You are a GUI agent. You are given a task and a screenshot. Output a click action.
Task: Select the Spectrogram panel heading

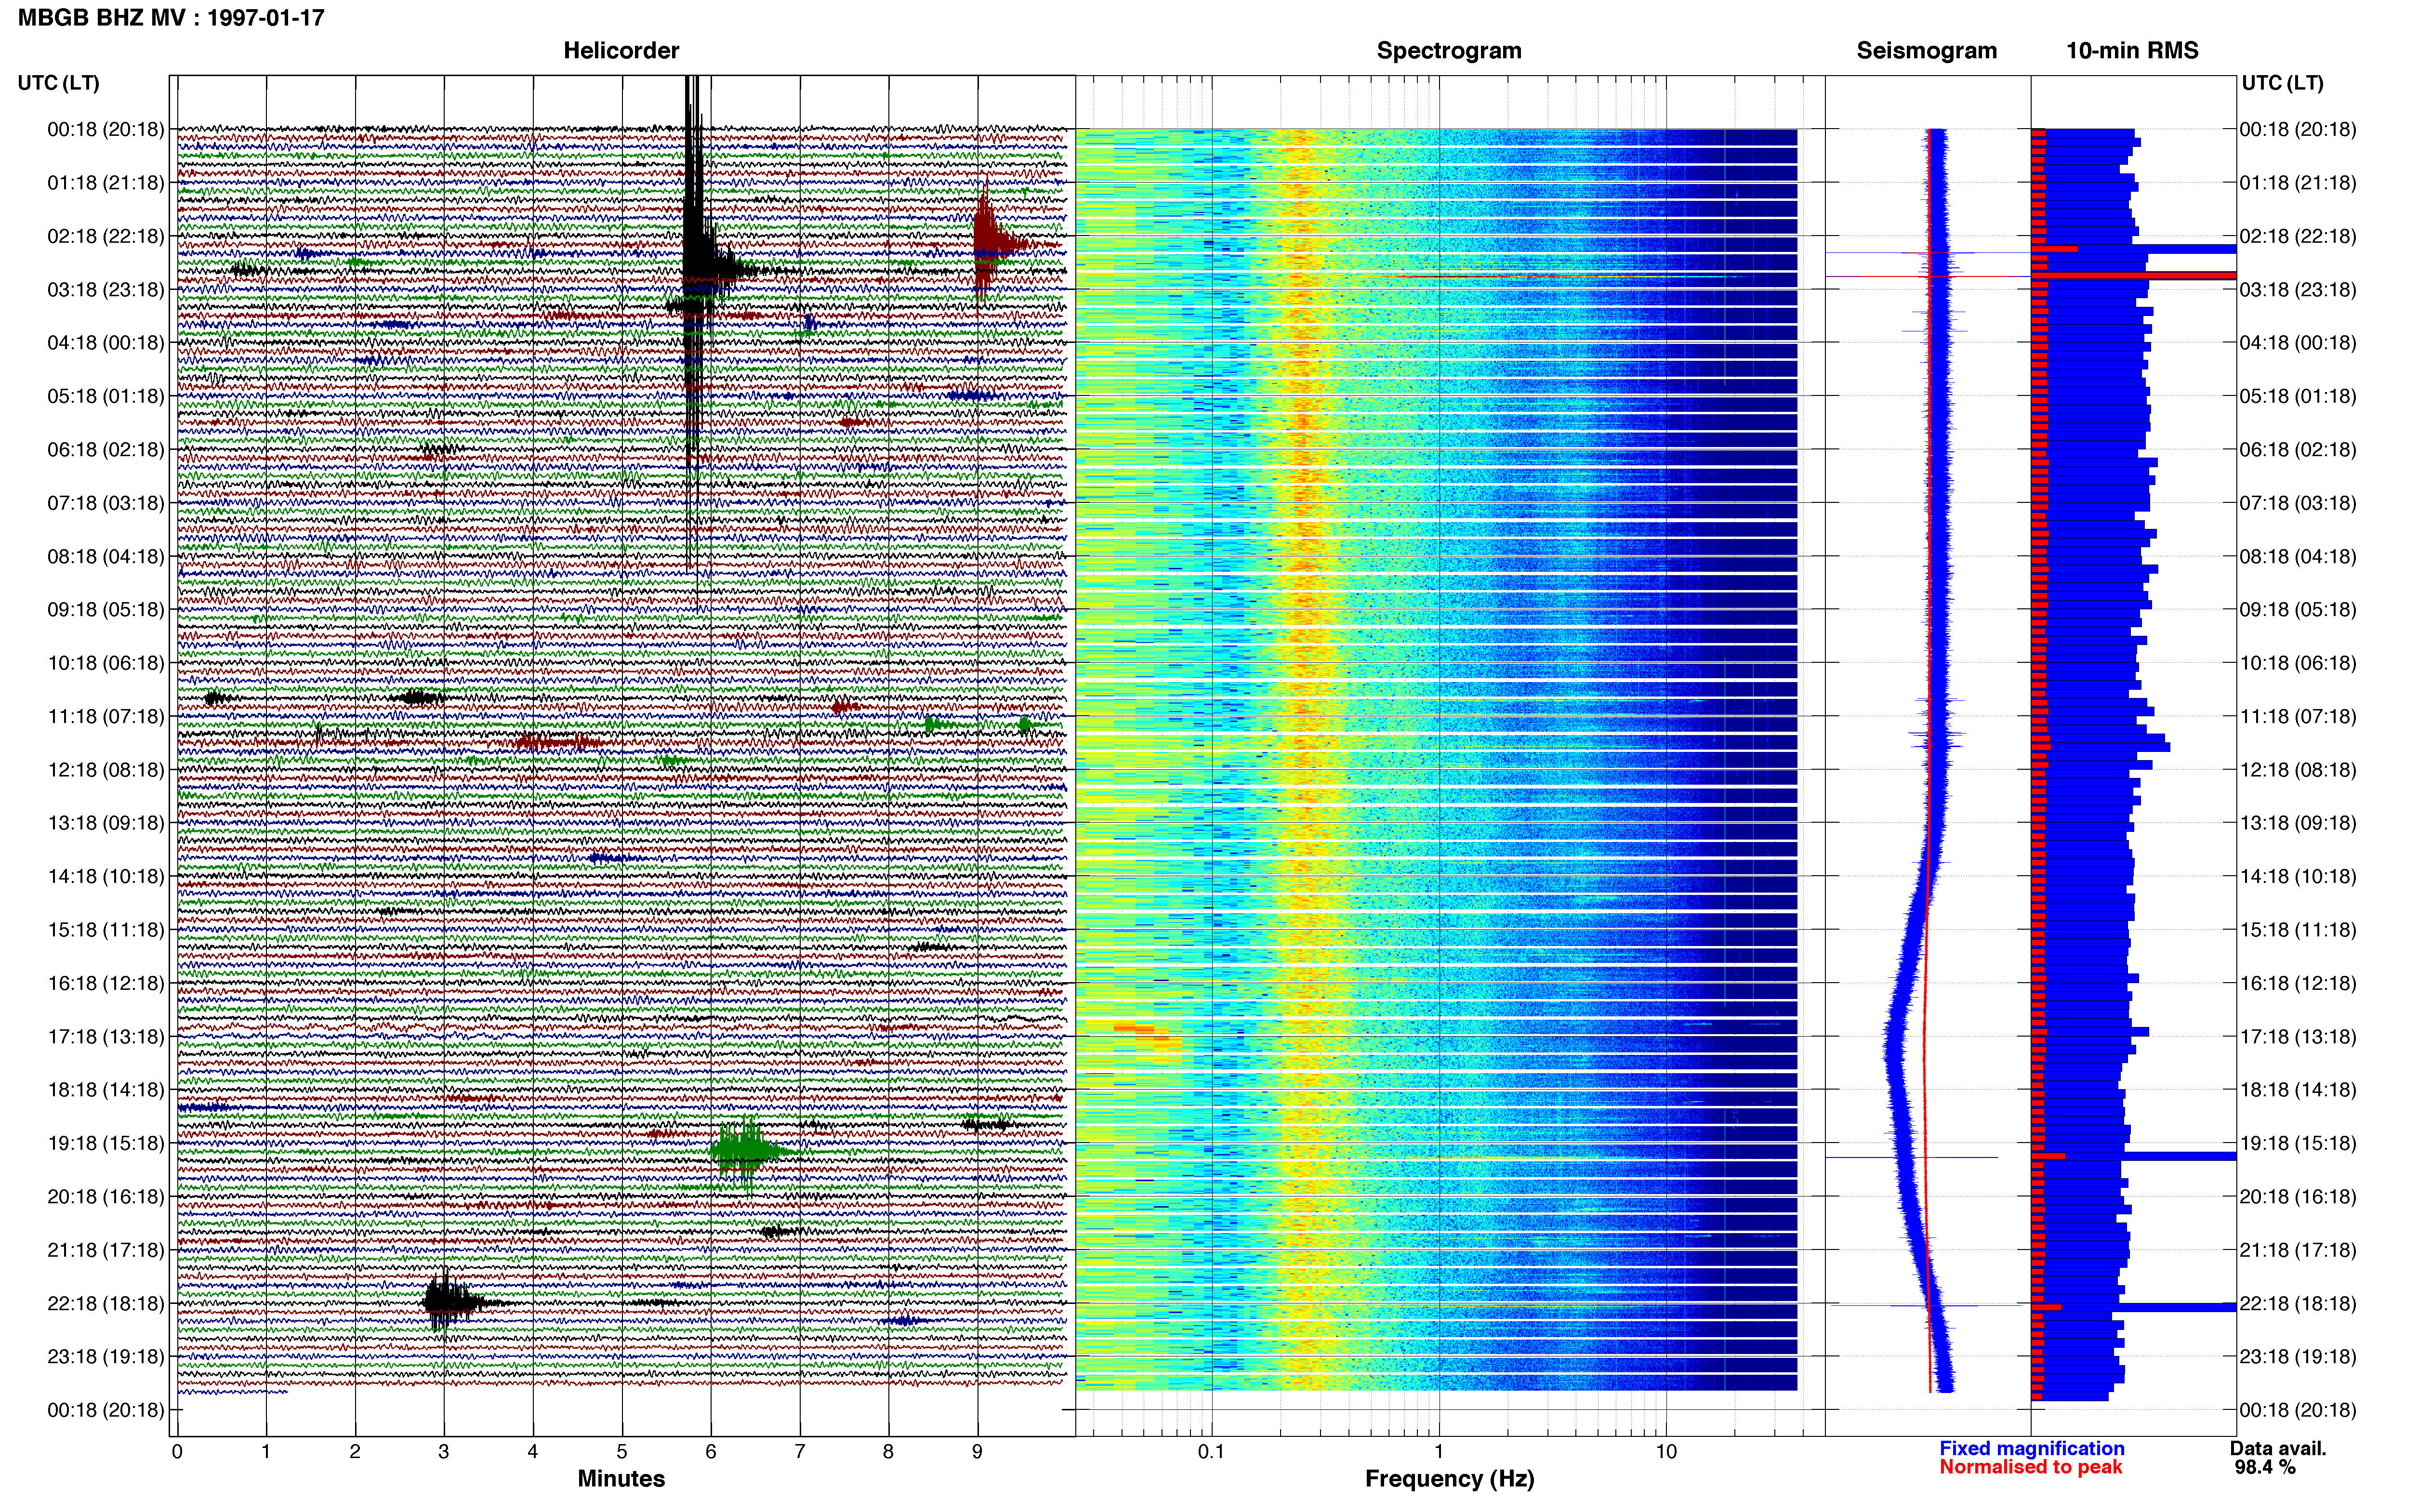(x=1449, y=50)
